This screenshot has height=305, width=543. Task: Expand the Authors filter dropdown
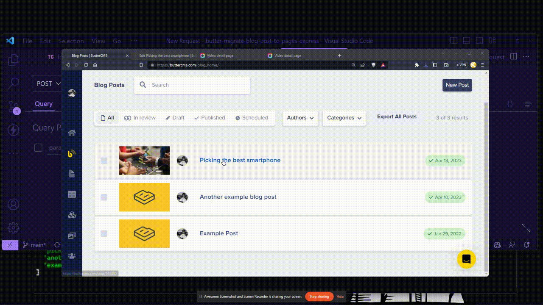pyautogui.click(x=300, y=118)
